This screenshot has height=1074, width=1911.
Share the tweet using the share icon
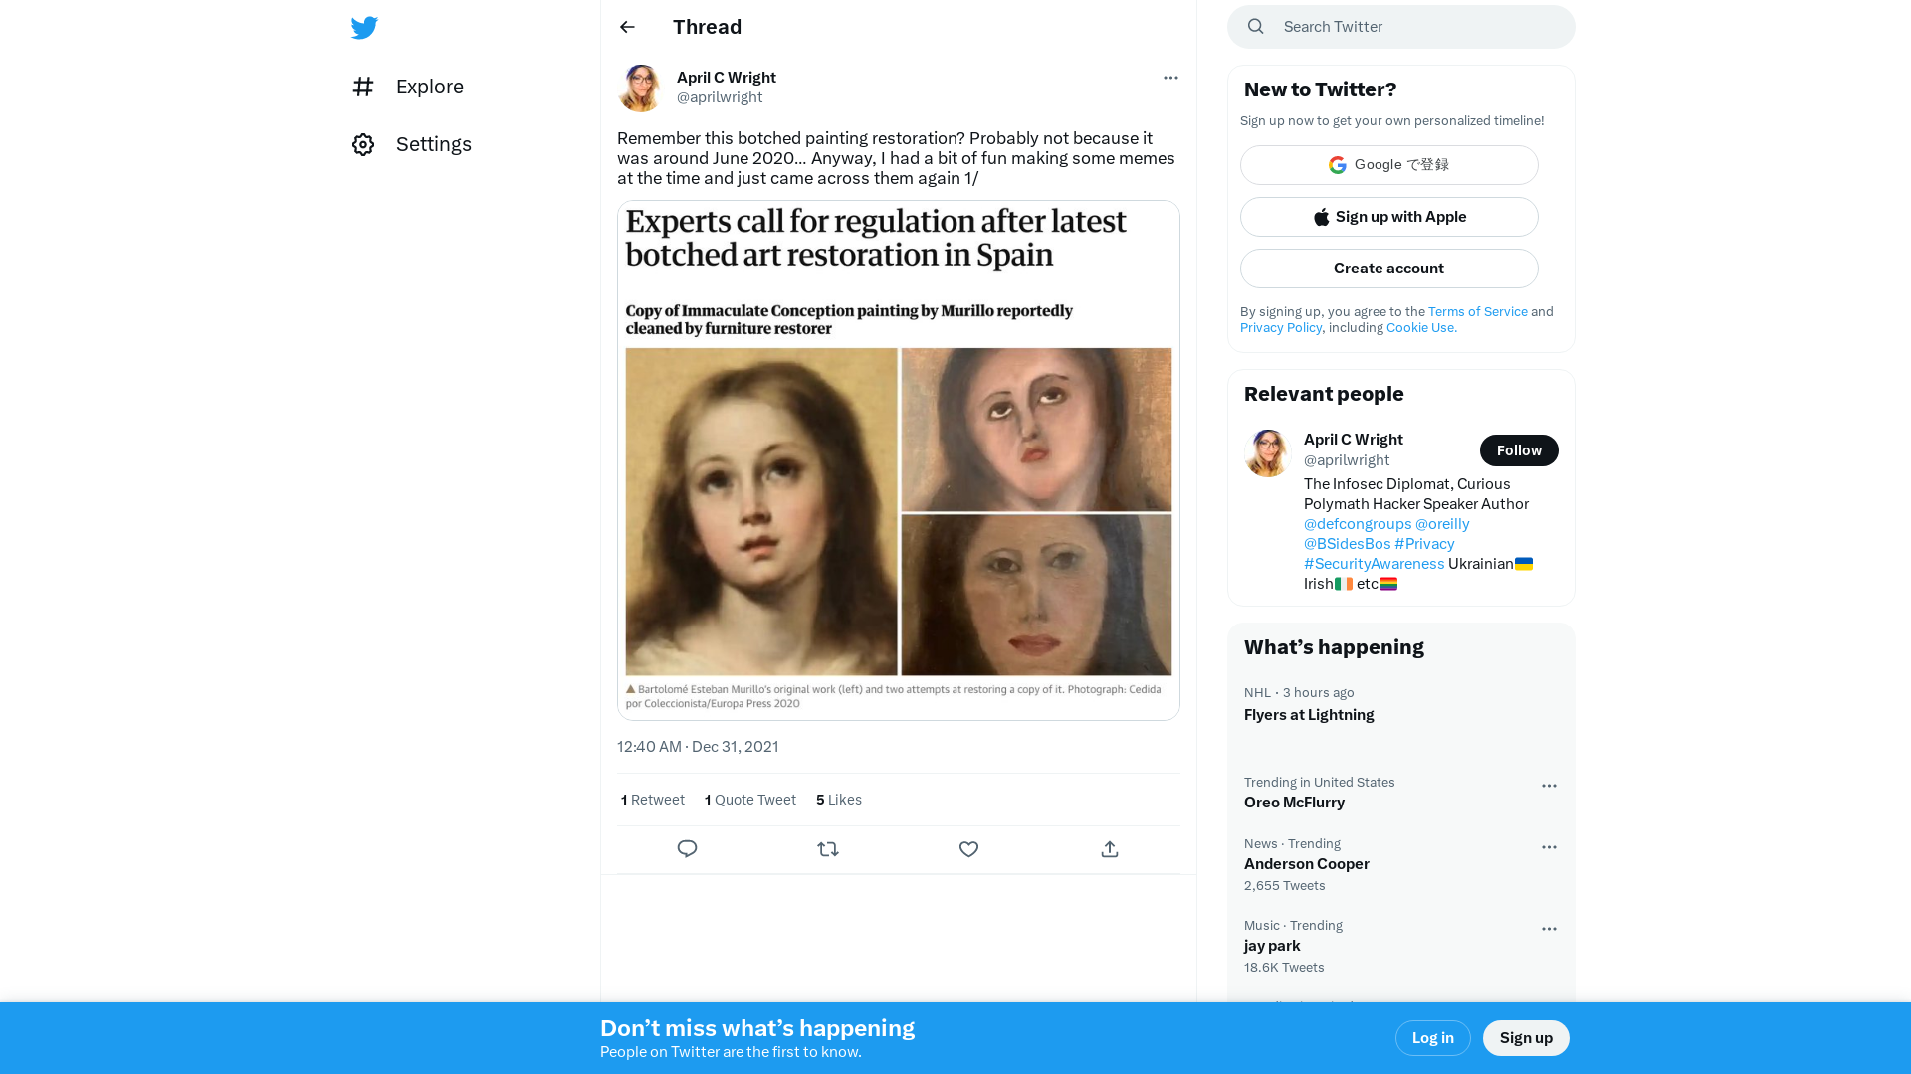click(x=1110, y=849)
